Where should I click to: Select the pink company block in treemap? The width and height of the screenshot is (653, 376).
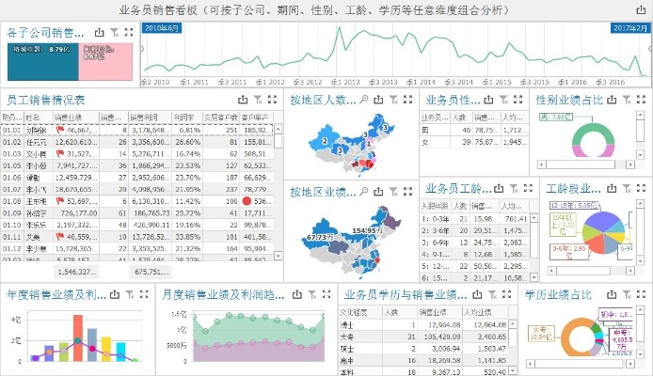tap(107, 59)
